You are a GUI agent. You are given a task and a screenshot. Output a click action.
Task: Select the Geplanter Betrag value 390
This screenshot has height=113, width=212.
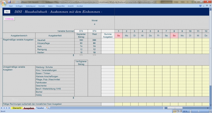tap(81, 40)
